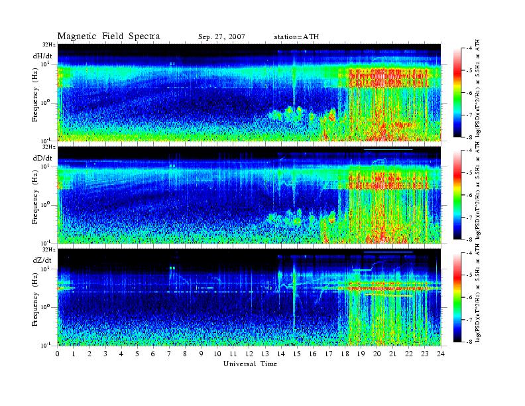Click the log(PSD) scale label beside dD/dt color bar

tap(478, 190)
